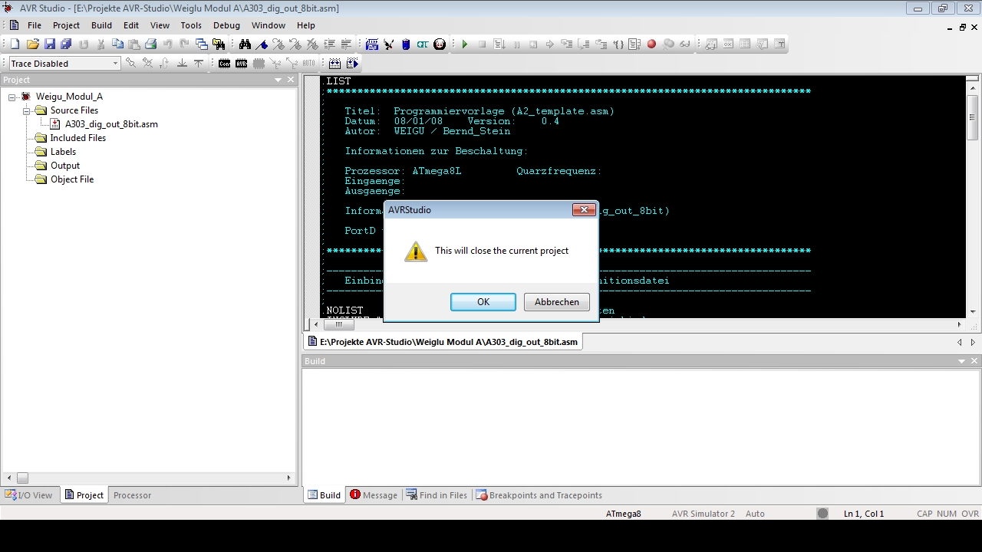Click the Outdent lines icon

pos(346,44)
